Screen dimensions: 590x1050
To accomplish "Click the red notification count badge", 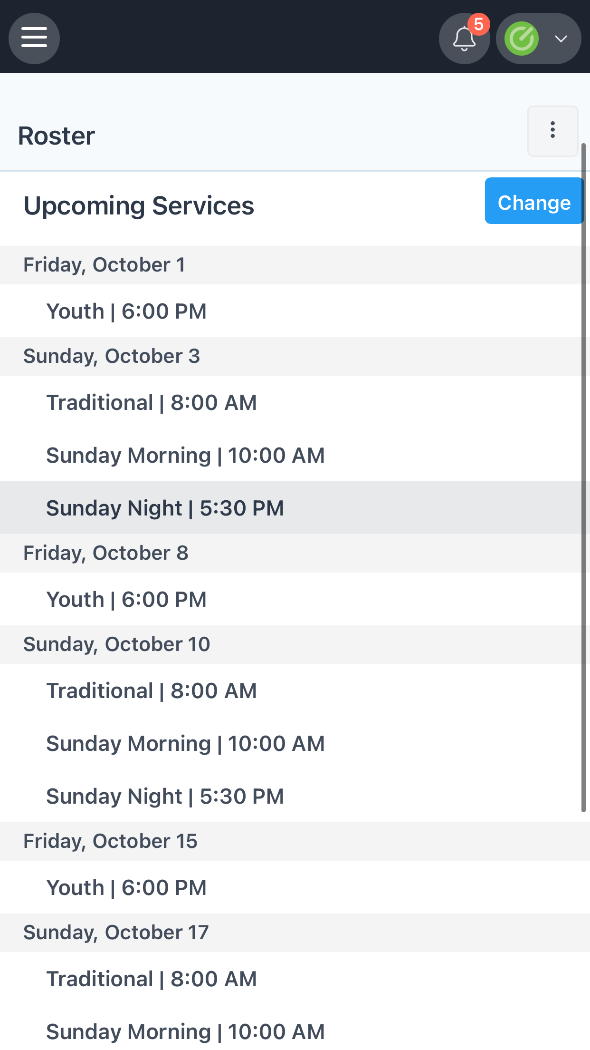I will (478, 24).
